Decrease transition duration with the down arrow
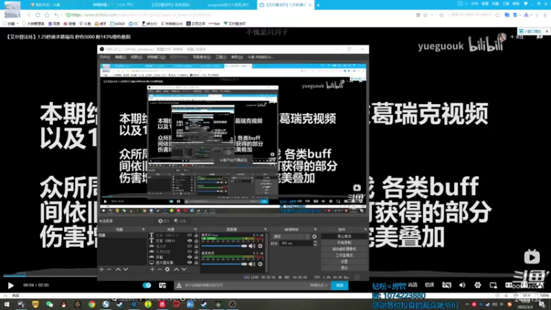The image size is (551, 310). [x=315, y=245]
